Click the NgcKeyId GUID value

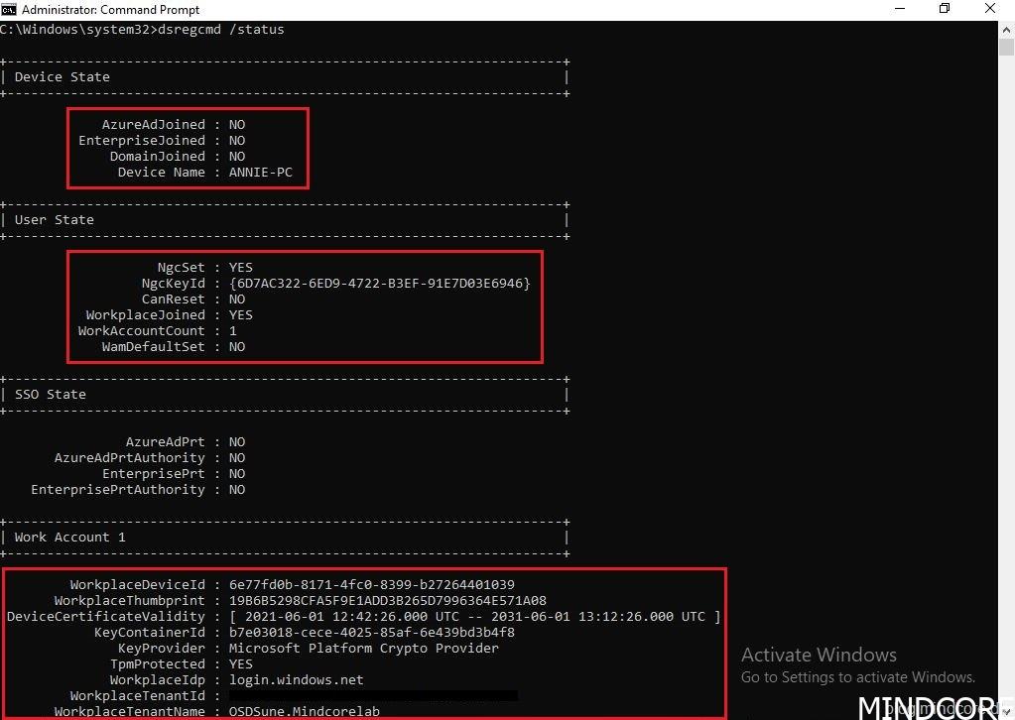click(x=379, y=284)
